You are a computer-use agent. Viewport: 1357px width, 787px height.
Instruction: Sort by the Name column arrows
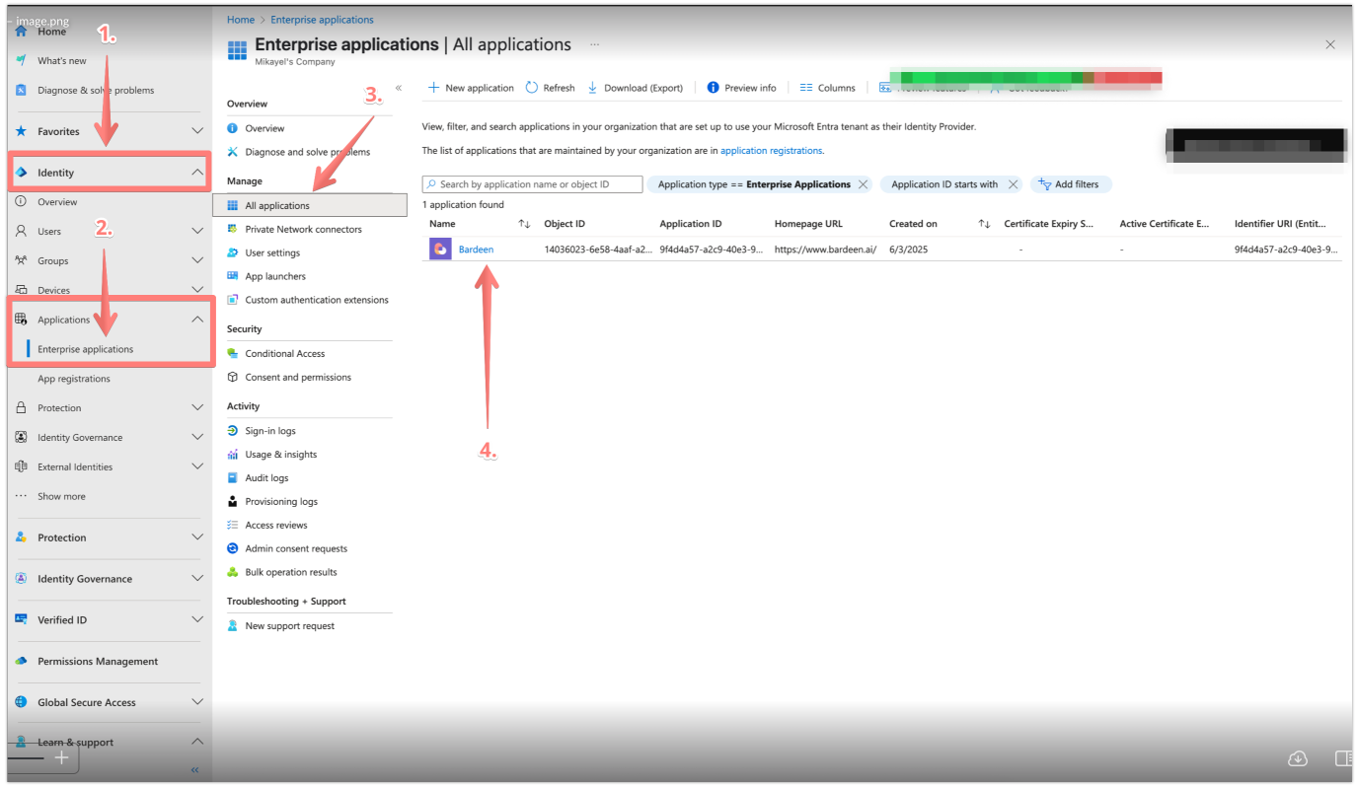(x=524, y=224)
